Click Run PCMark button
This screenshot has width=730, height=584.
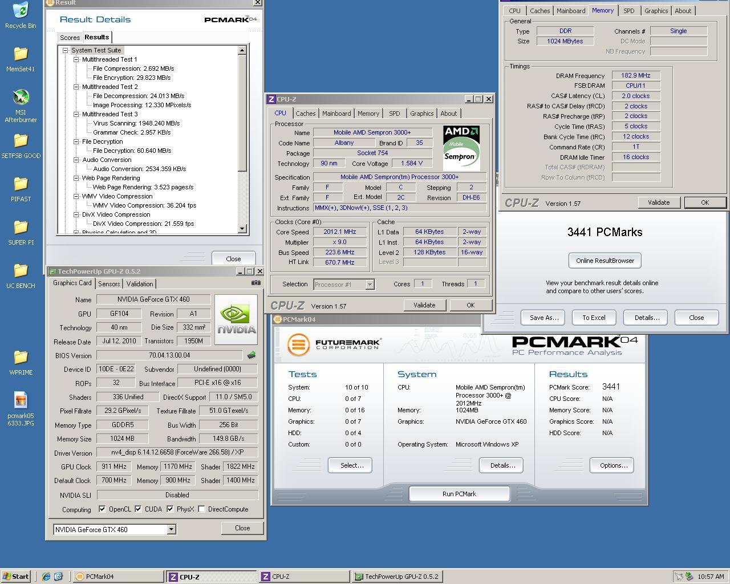coord(459,494)
